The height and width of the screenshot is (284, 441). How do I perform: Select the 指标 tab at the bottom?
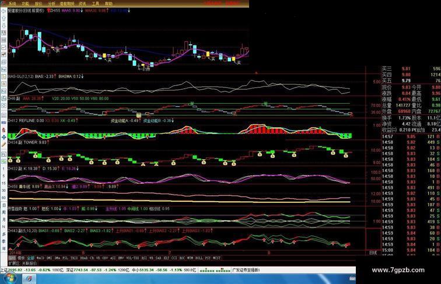(12, 258)
